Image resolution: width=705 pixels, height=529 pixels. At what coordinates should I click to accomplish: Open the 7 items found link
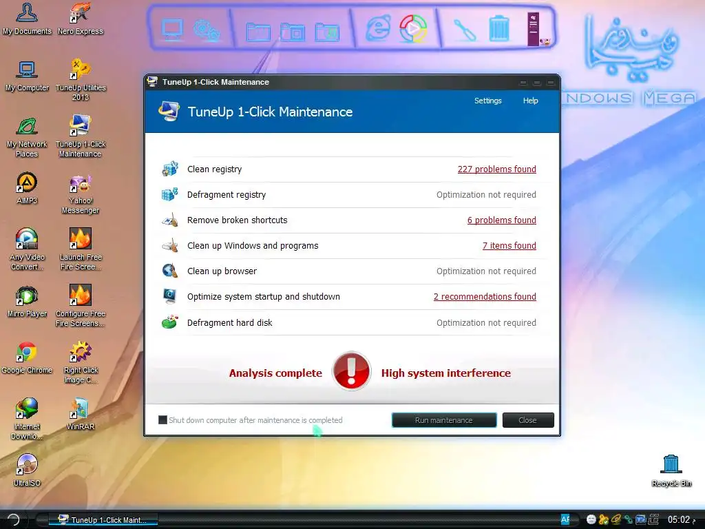click(x=509, y=246)
